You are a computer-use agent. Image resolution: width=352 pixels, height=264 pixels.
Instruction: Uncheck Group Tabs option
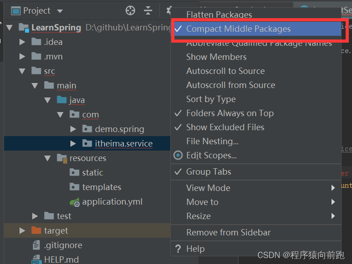click(256, 171)
